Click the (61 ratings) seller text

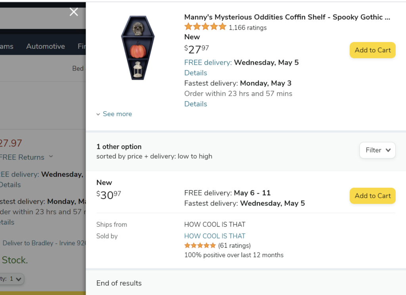pos(234,245)
